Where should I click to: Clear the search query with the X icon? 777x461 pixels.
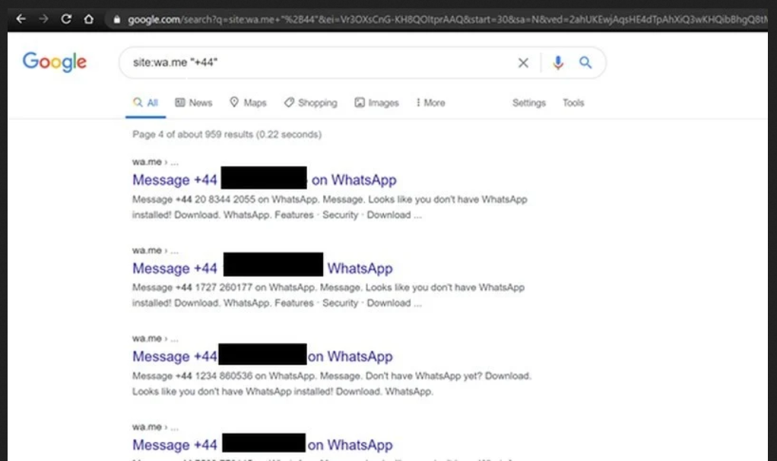pyautogui.click(x=523, y=62)
